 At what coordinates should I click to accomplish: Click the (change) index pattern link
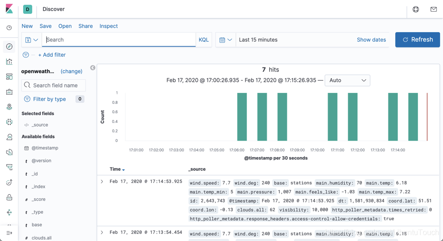coord(72,71)
